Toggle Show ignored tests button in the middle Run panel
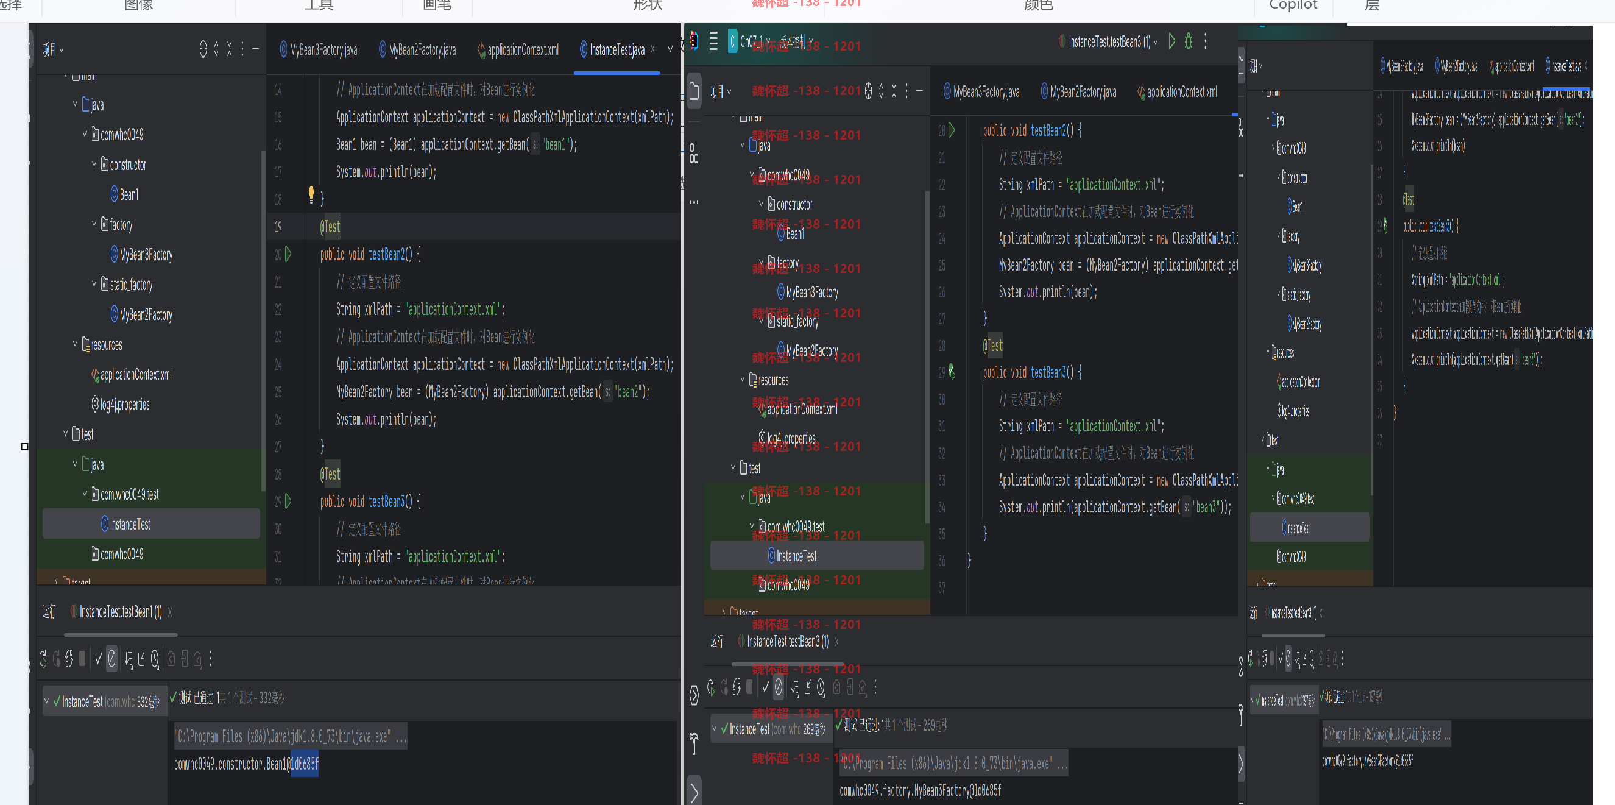This screenshot has width=1615, height=805. pyautogui.click(x=778, y=688)
